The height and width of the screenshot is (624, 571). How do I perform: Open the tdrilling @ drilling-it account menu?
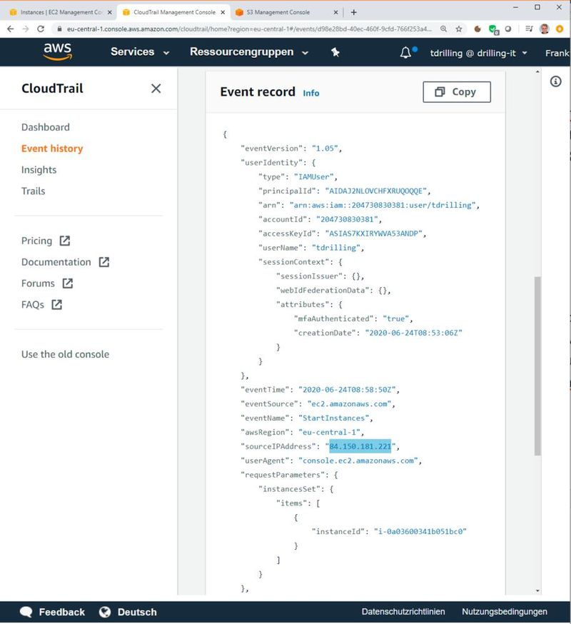[478, 53]
